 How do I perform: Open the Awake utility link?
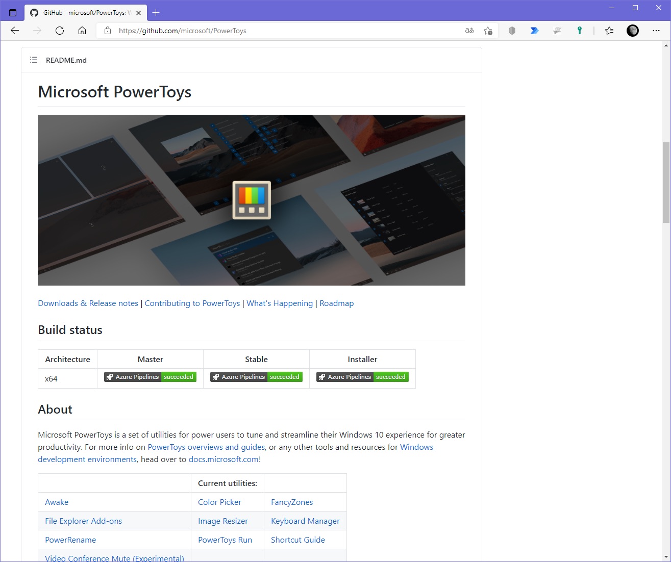(x=57, y=502)
